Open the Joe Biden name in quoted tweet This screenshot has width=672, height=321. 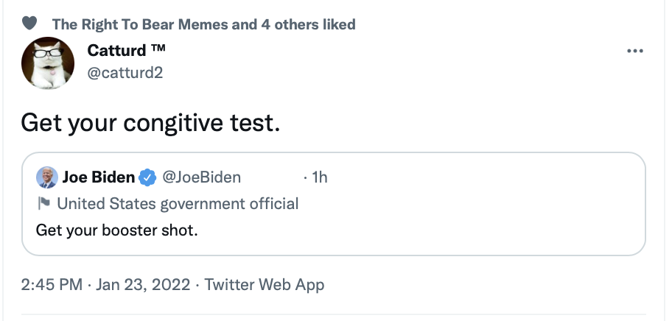[99, 177]
